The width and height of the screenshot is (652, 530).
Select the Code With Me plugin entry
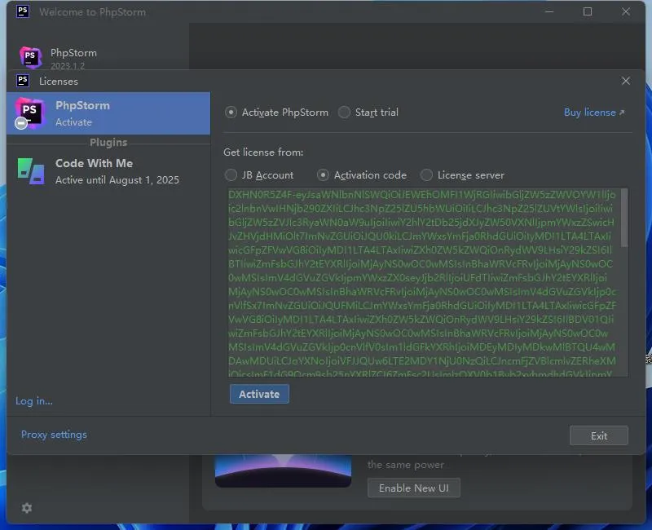click(x=108, y=171)
